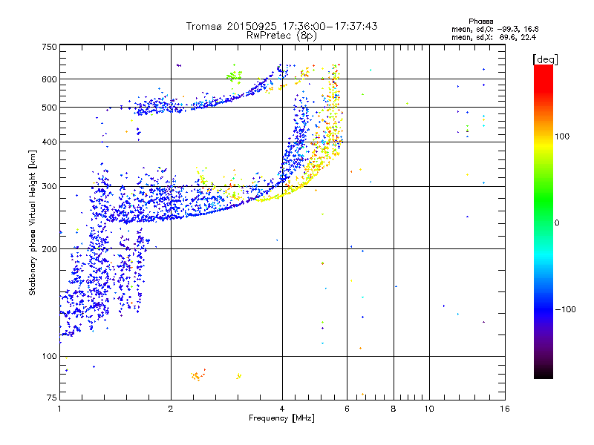Click the '750' y-axis tick label
Viewport: 594px width, 445px height.
tap(49, 47)
